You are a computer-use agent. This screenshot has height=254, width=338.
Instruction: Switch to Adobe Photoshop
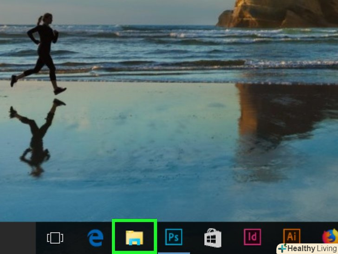click(x=174, y=238)
